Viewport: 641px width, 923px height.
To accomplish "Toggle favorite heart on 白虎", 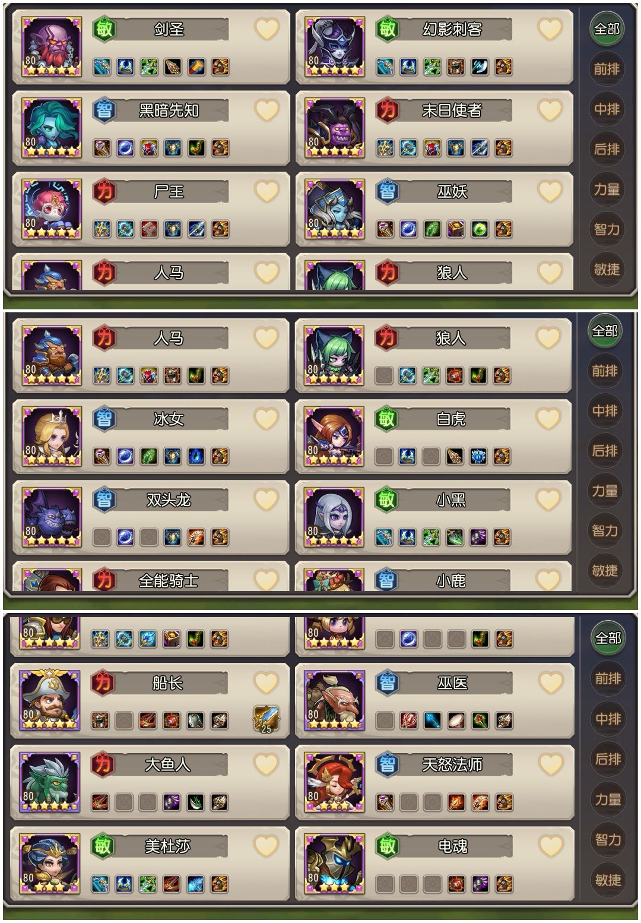I will click(548, 419).
